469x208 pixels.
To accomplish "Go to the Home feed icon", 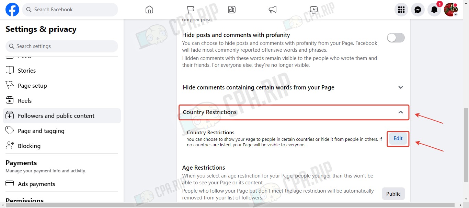I will point(149,10).
